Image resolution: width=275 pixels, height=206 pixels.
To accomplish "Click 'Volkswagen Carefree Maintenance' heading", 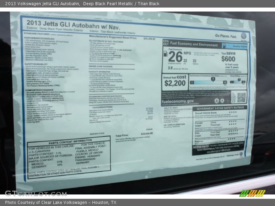I will click(106, 96).
